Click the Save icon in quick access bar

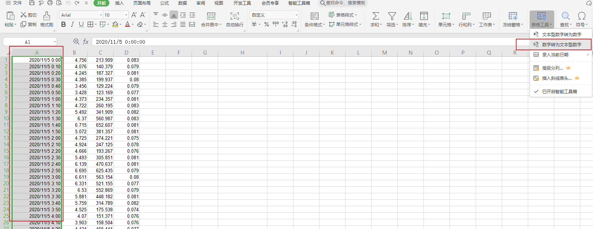pyautogui.click(x=32, y=3)
